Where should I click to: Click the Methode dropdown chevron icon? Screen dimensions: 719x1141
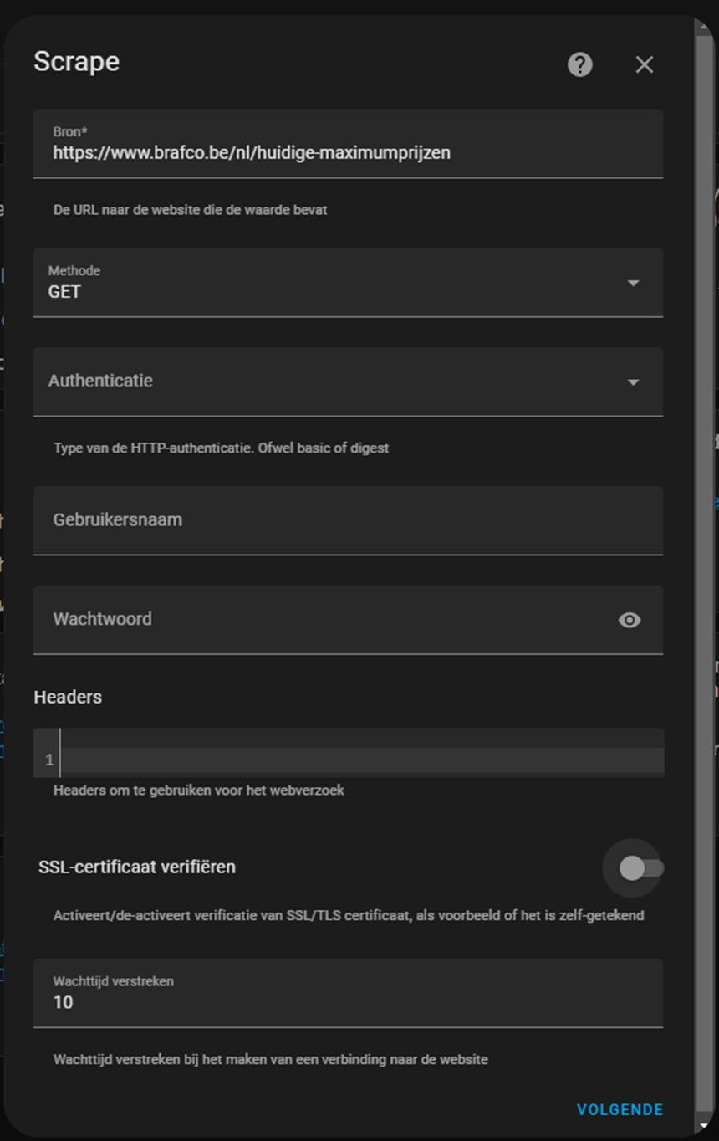pos(634,283)
